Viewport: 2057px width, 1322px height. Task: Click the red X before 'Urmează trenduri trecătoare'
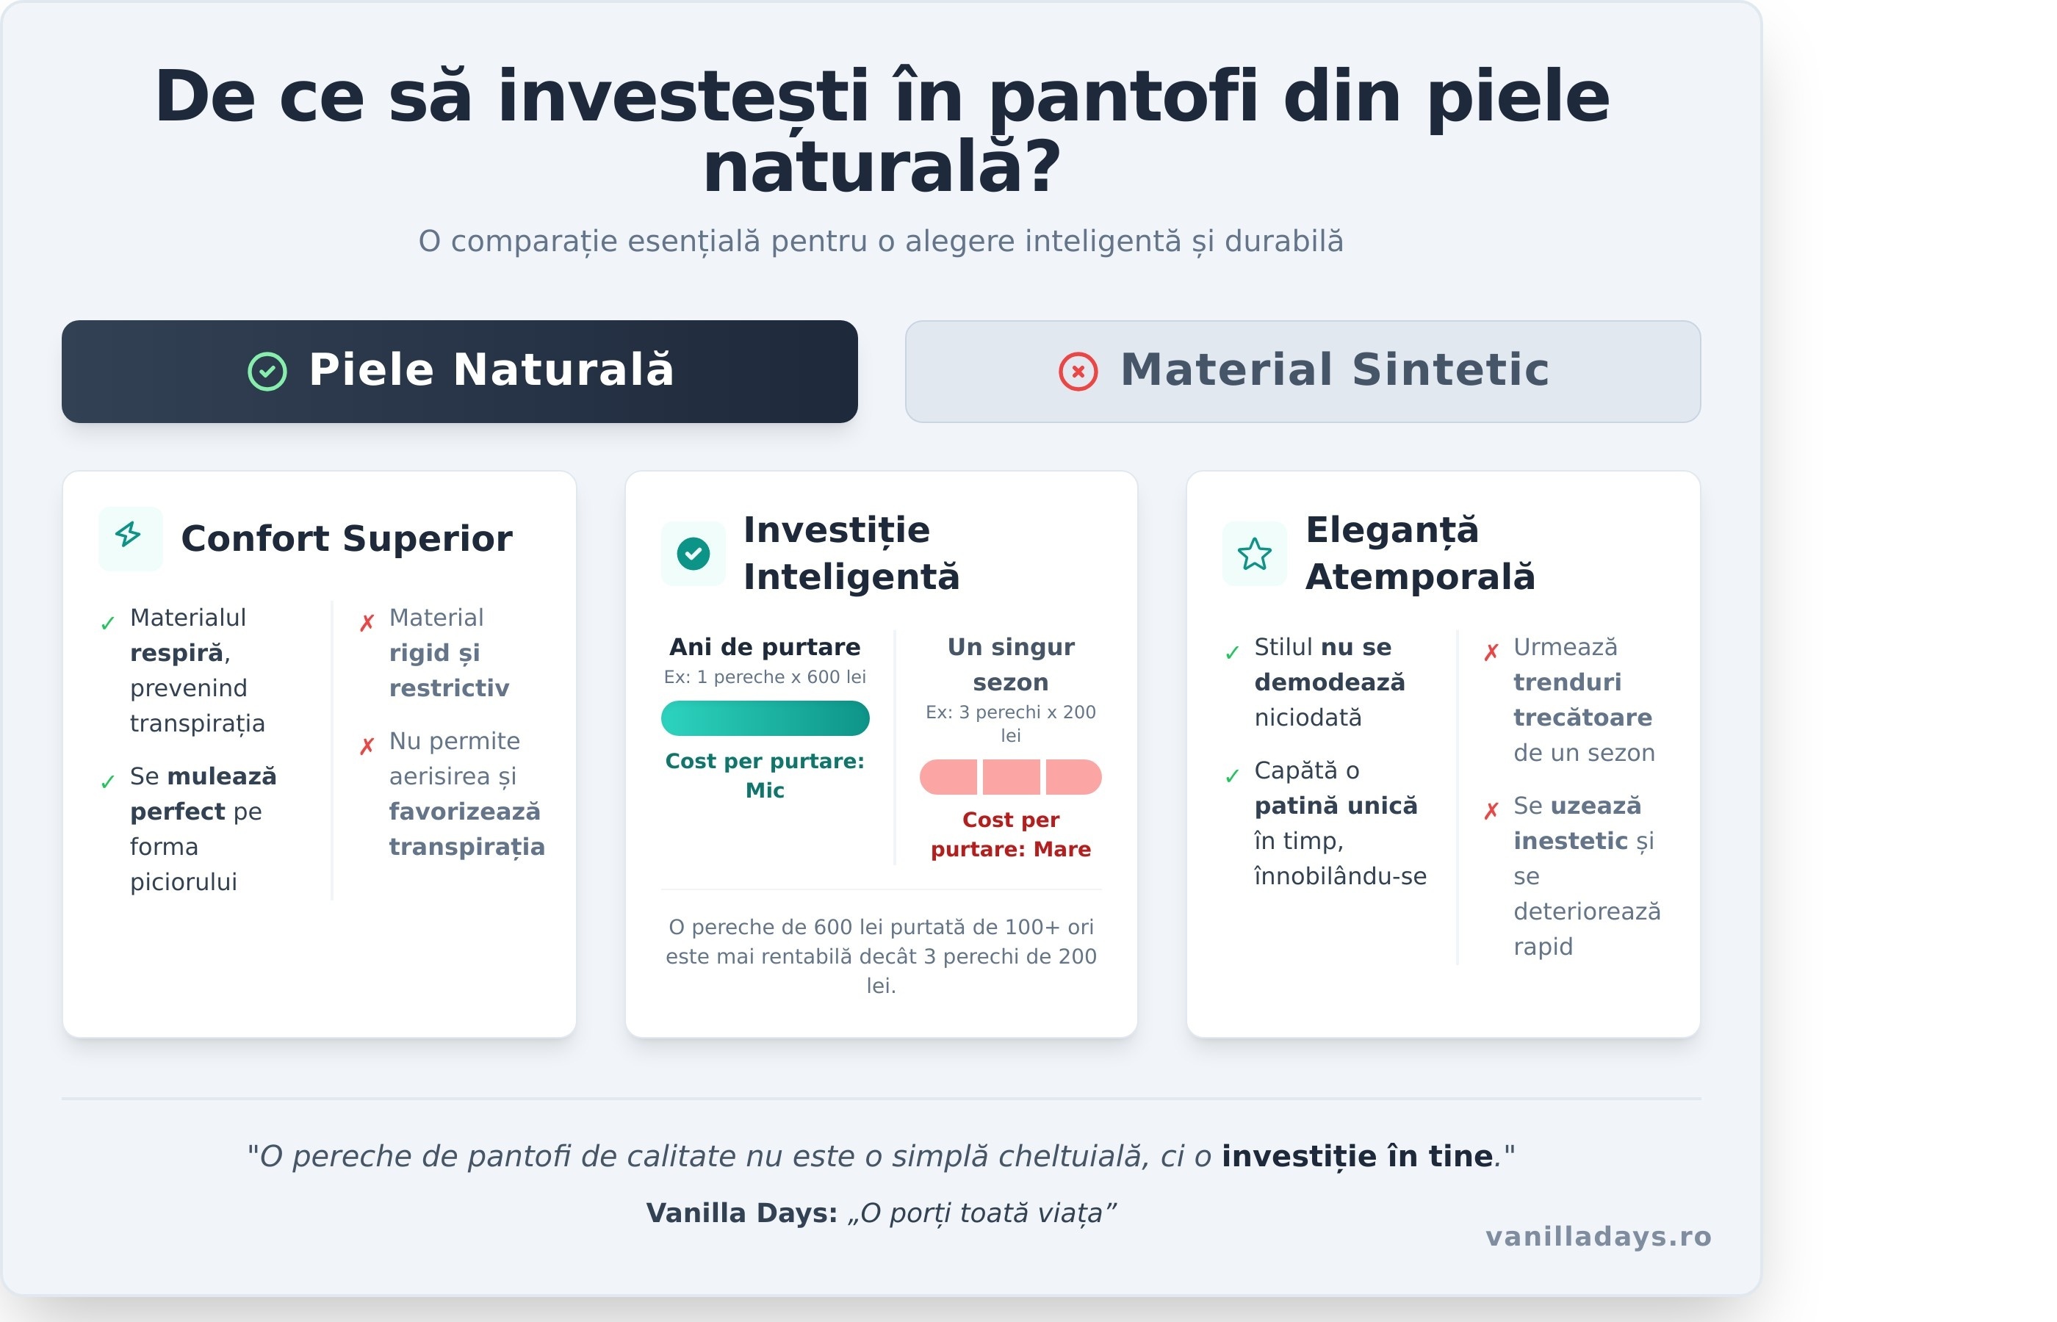pos(1491,652)
